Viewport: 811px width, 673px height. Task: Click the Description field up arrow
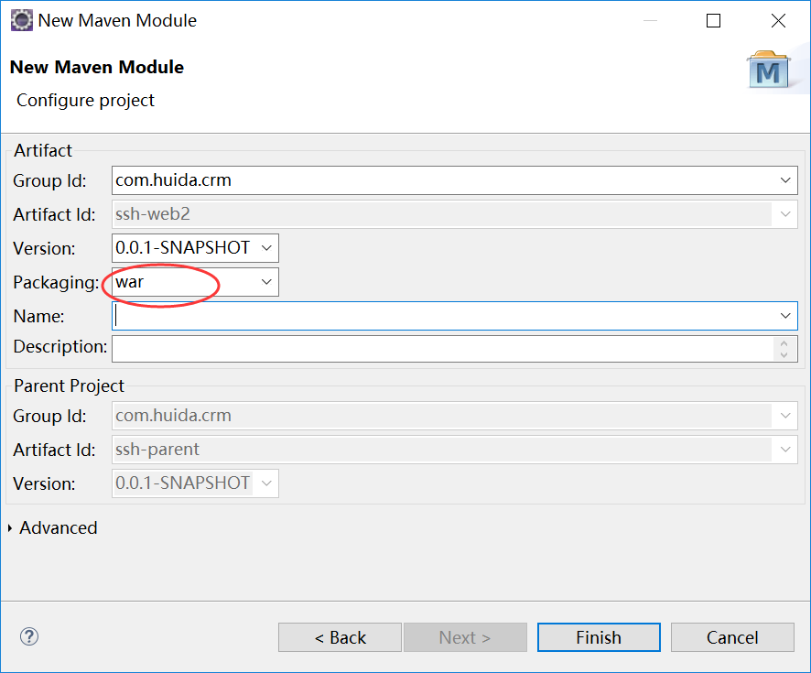coord(785,342)
